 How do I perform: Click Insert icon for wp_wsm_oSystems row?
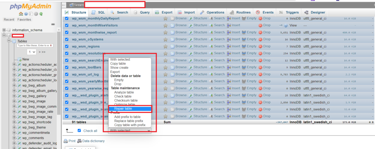pos(229,39)
